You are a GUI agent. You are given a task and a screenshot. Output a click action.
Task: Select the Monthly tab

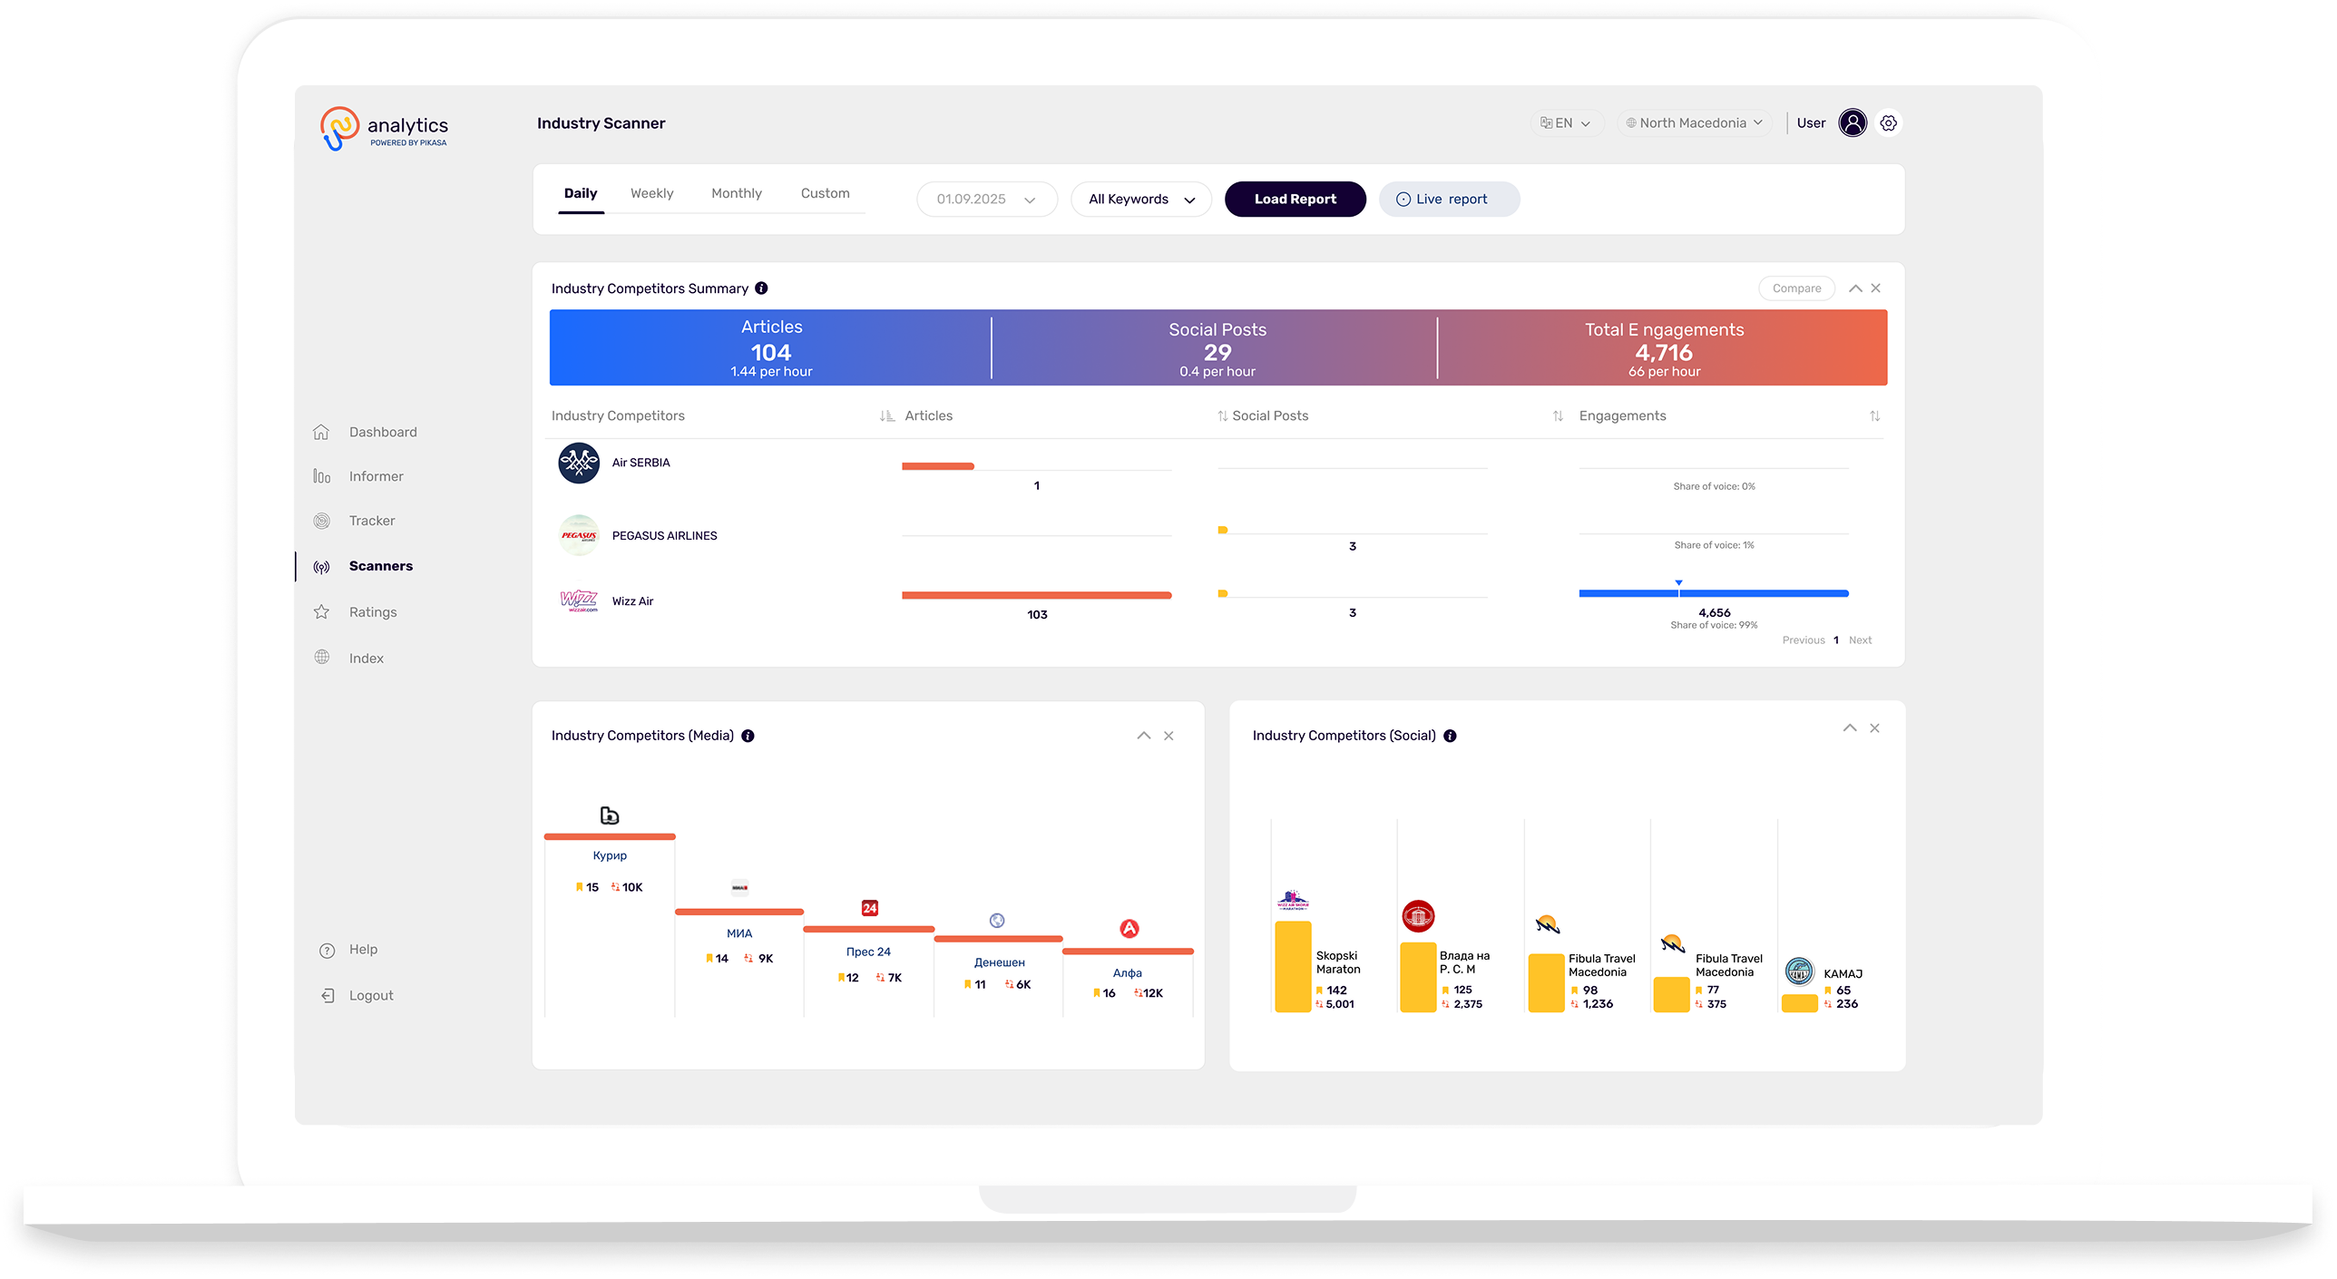click(x=736, y=193)
